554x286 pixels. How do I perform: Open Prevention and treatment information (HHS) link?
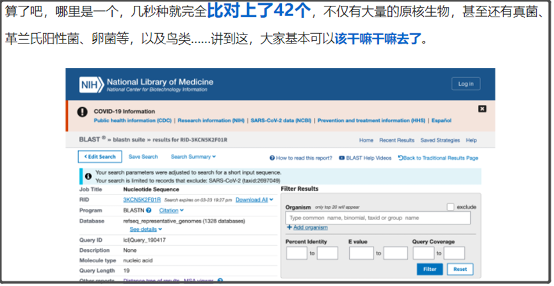pyautogui.click(x=371, y=120)
